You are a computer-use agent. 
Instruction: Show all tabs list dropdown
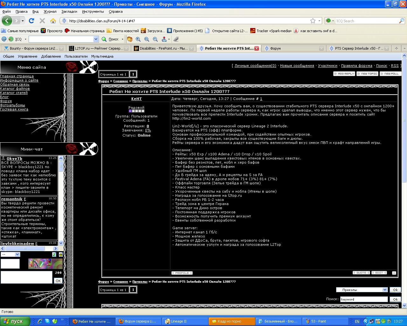point(404,48)
